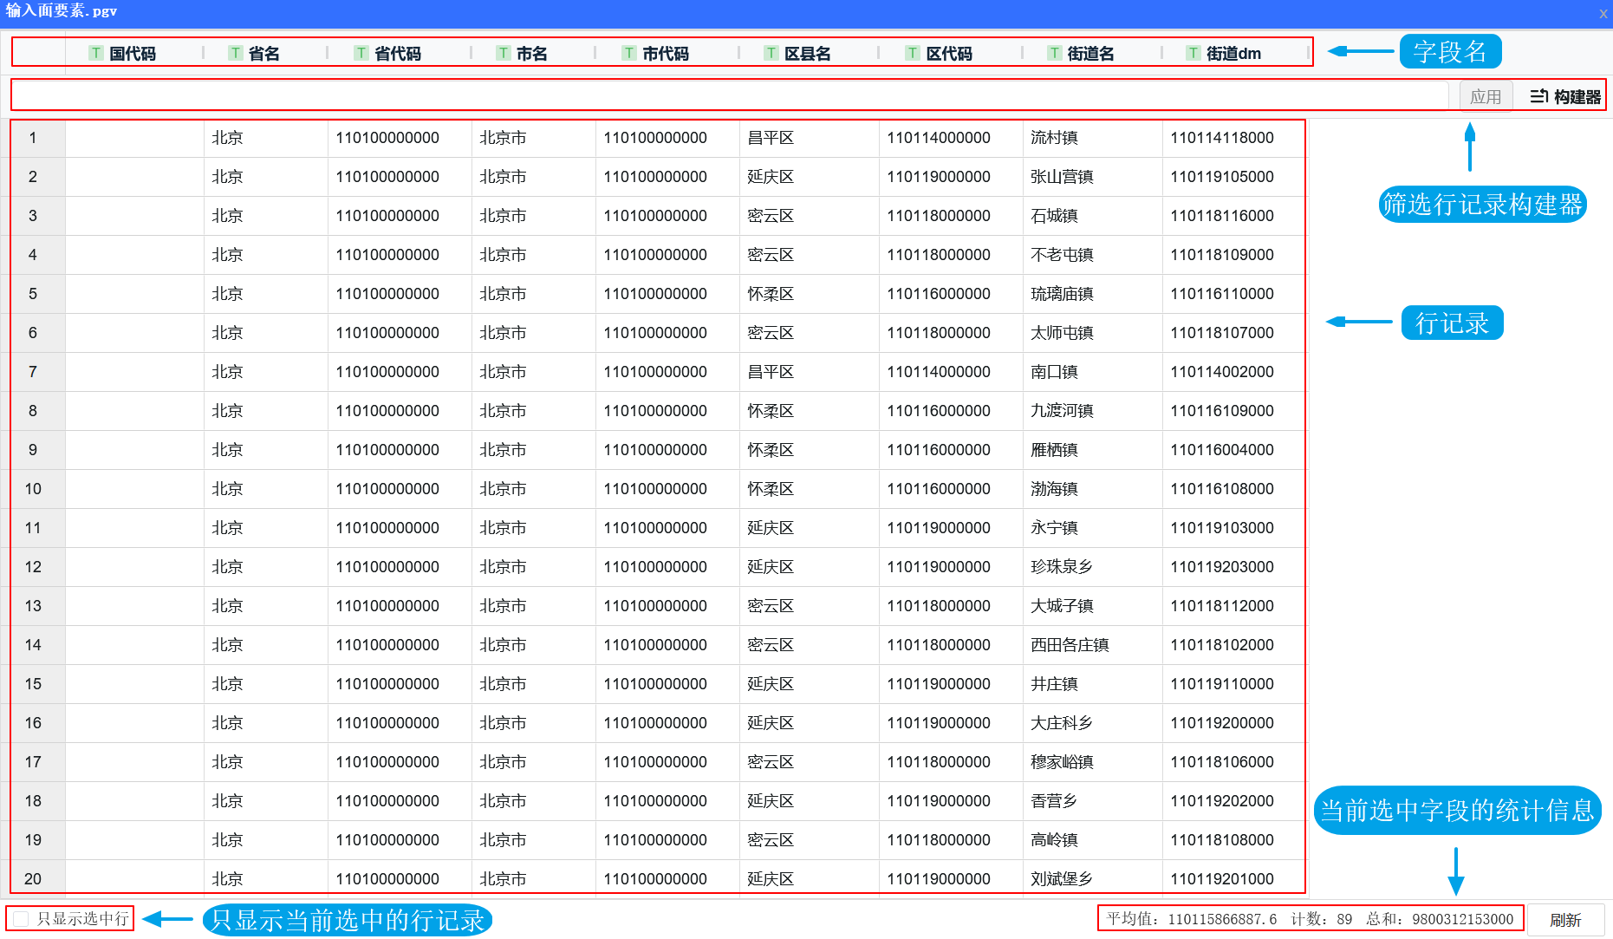Click the text type icon beside 省名
Image resolution: width=1613 pixels, height=939 pixels.
click(x=235, y=53)
